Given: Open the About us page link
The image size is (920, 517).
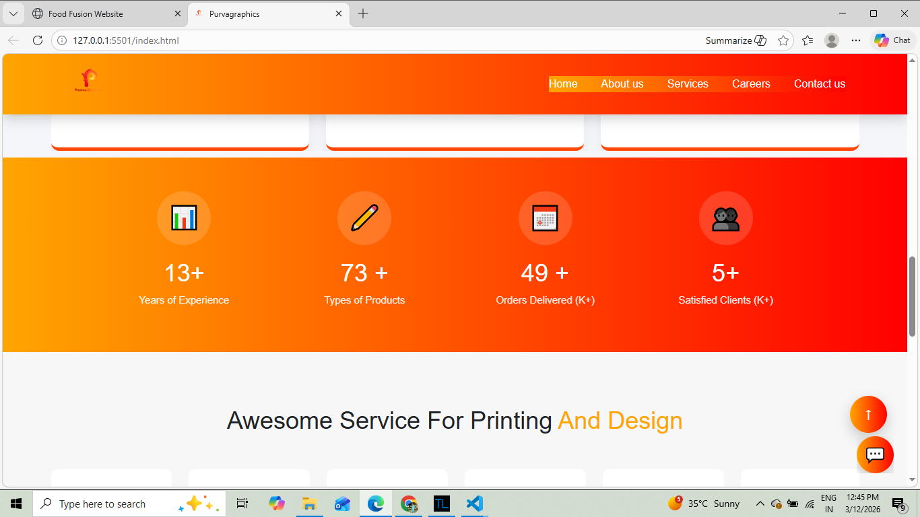Looking at the screenshot, I should click(x=622, y=84).
